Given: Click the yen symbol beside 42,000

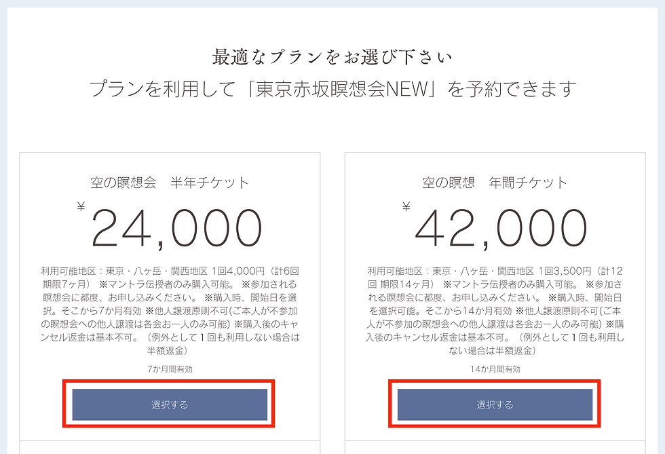Looking at the screenshot, I should pyautogui.click(x=406, y=207).
